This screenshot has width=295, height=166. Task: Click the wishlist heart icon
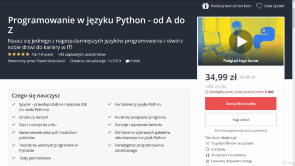[x=259, y=6]
